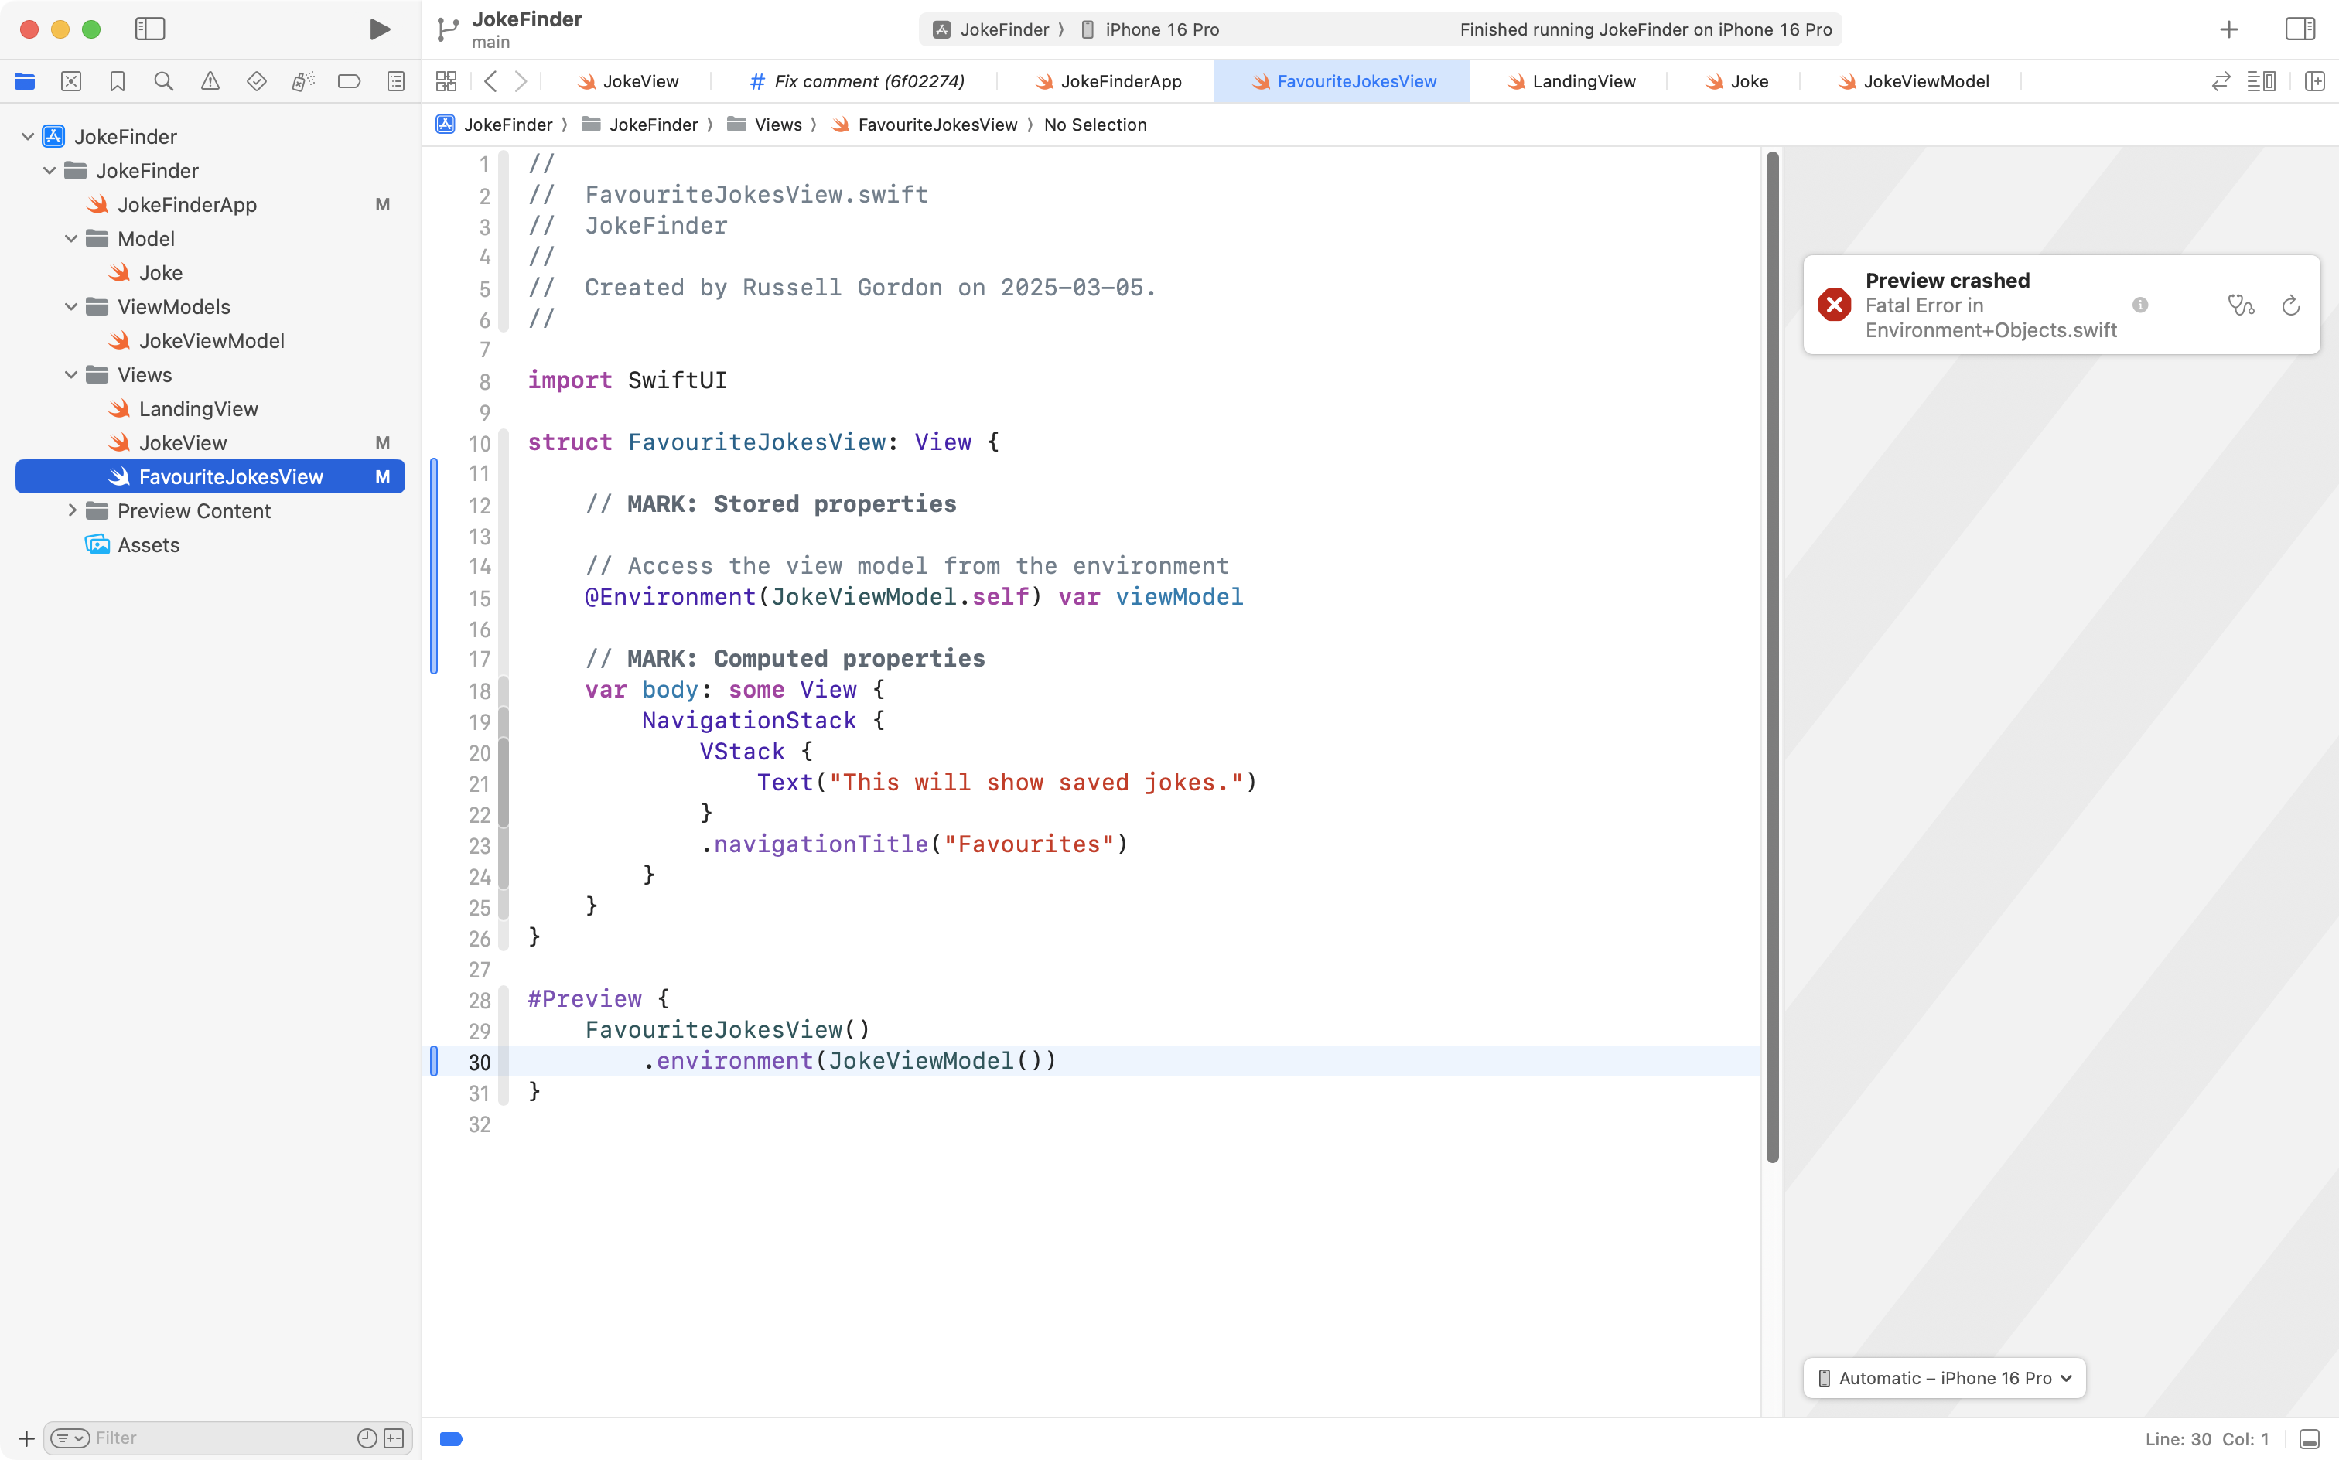Click the Run (play) button
Viewport: 2339px width, 1460px height.
click(x=380, y=29)
